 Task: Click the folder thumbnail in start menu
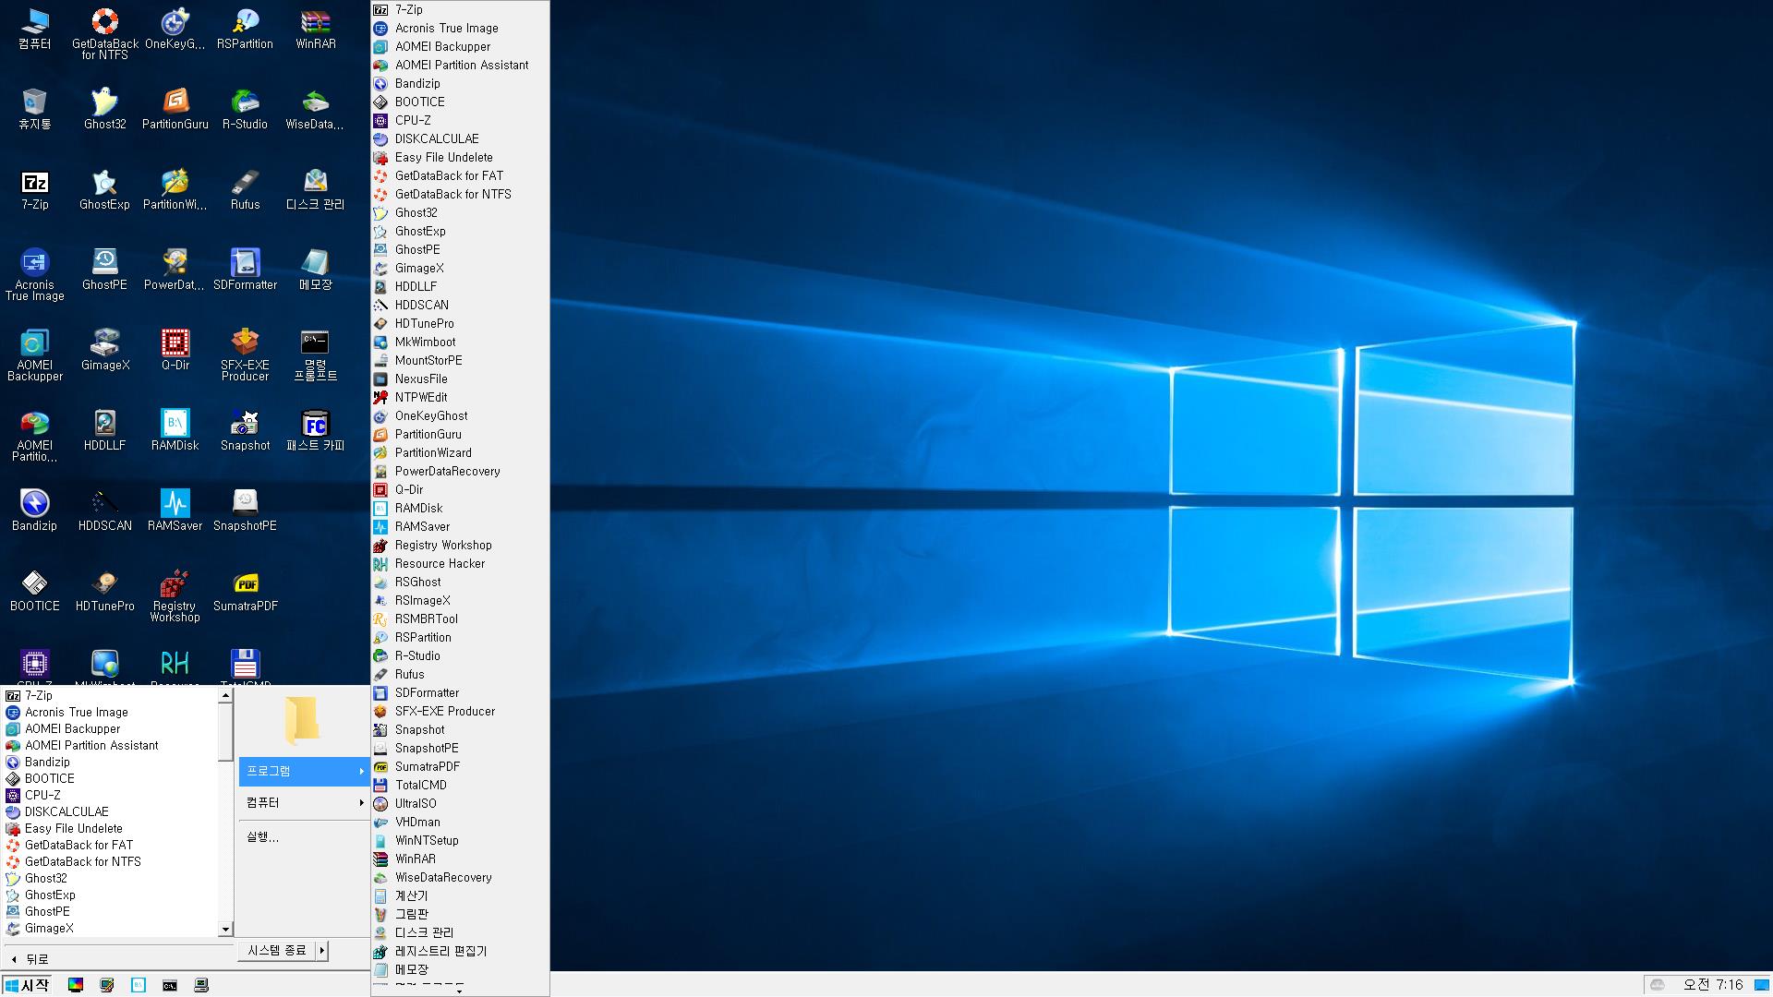point(302,720)
